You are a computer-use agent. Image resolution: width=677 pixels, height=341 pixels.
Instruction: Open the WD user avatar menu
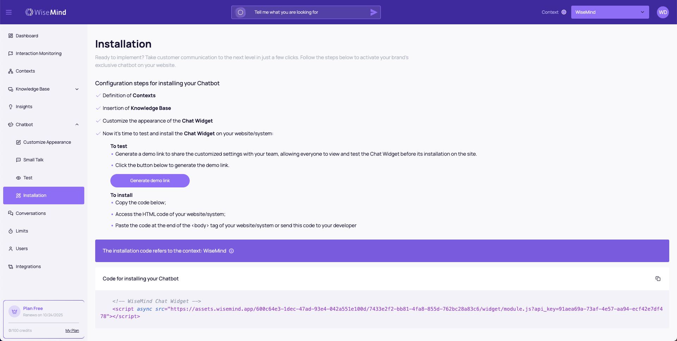(663, 12)
